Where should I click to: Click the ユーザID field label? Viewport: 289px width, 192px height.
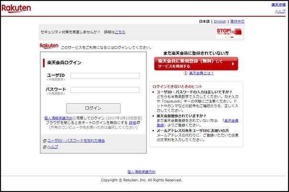pos(56,75)
